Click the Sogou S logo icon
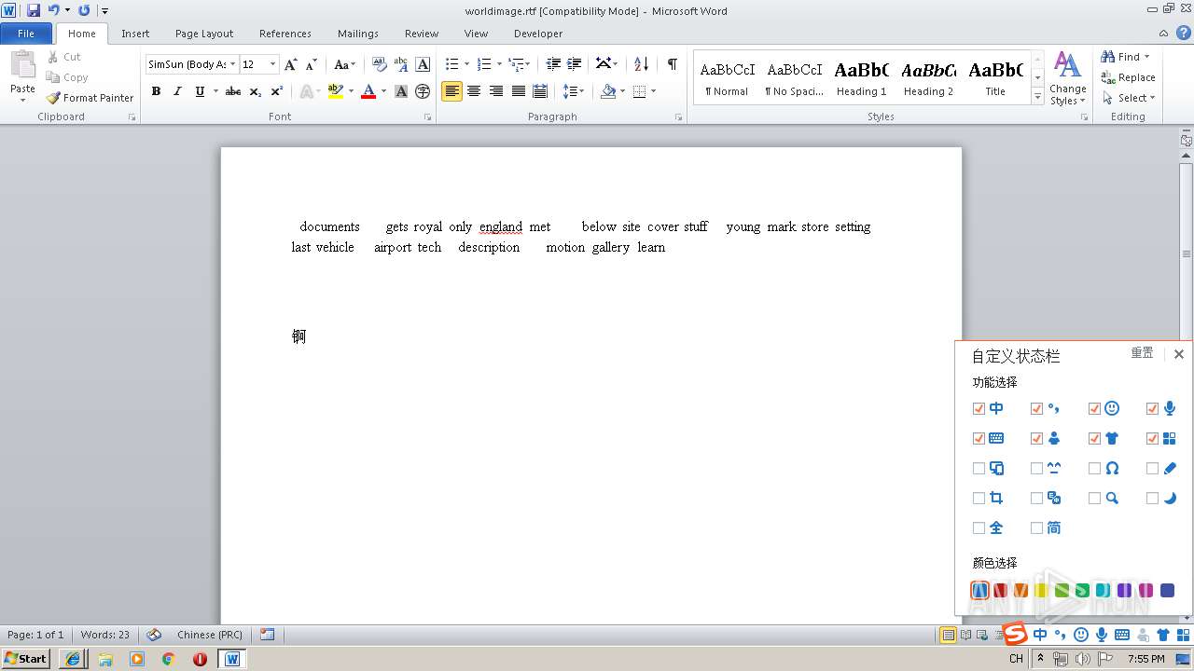 click(1015, 634)
